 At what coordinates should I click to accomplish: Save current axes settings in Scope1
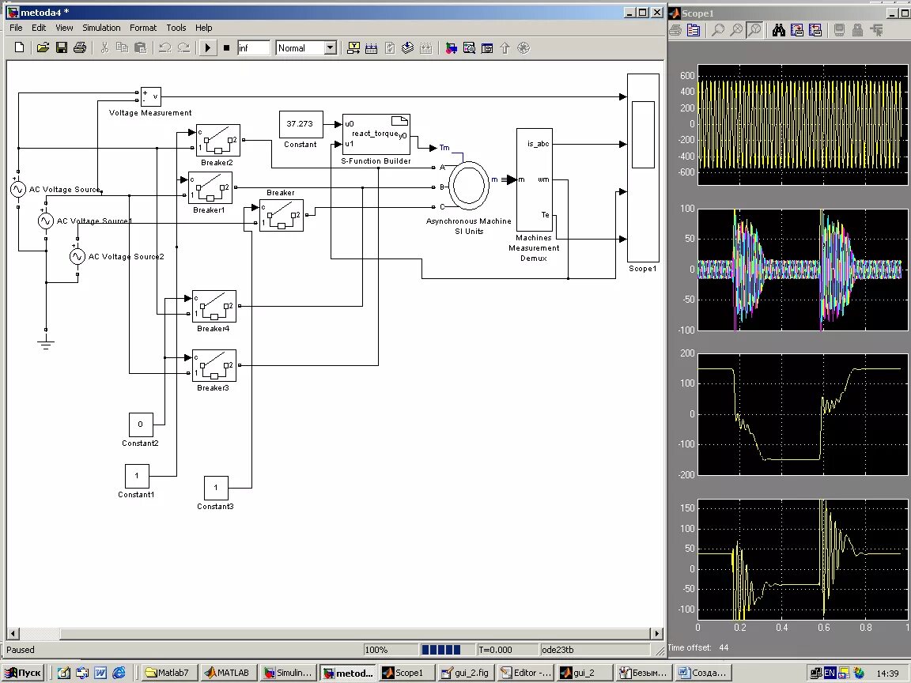(797, 30)
